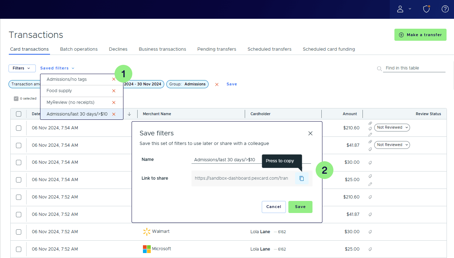Expand the chevron next to user icon

[410, 9]
